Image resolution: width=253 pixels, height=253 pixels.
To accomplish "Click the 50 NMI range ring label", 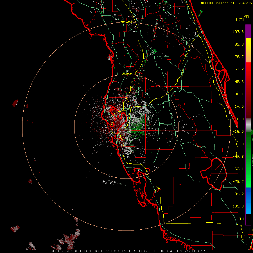I will point(126,74).
